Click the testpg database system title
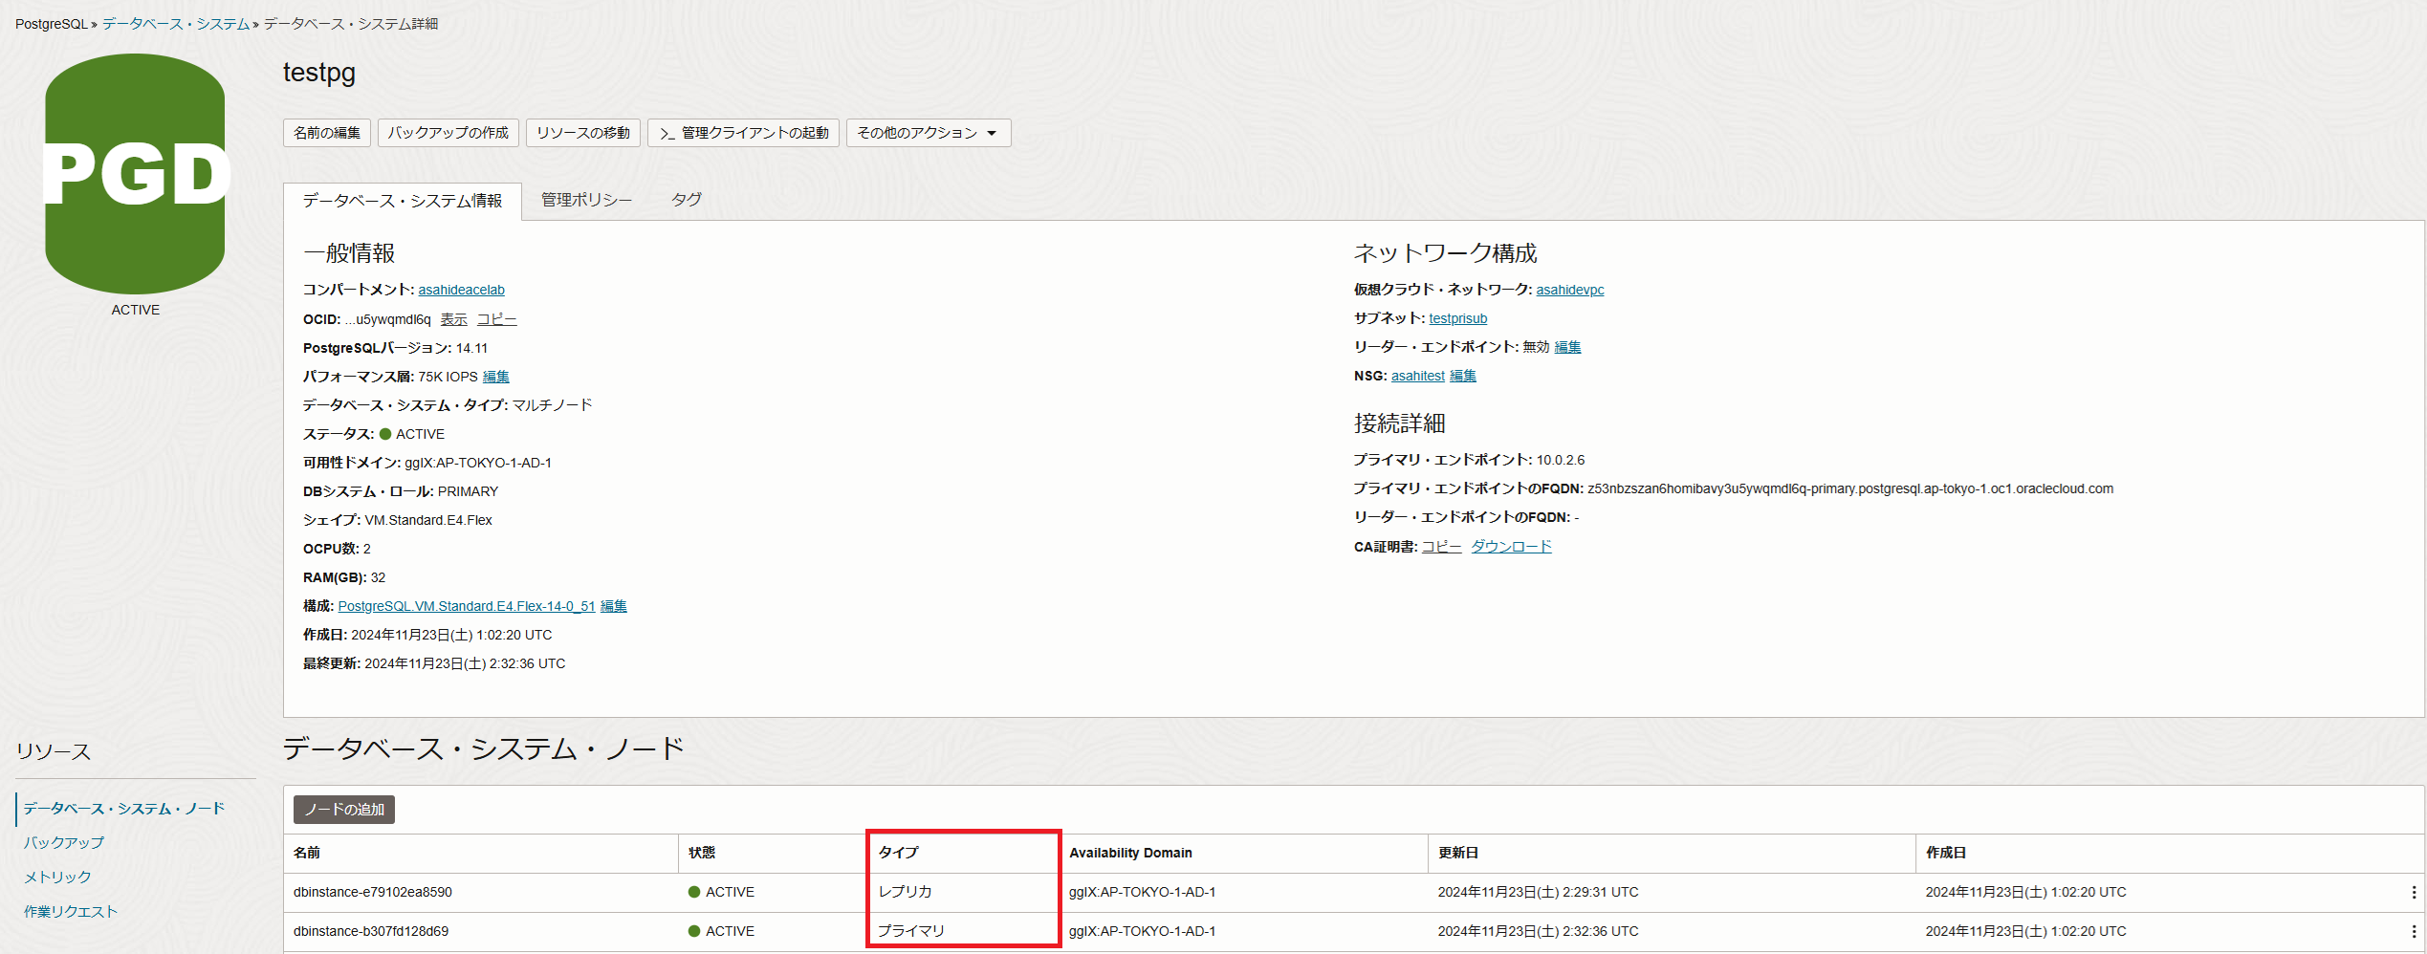Image resolution: width=2427 pixels, height=954 pixels. coord(319,73)
